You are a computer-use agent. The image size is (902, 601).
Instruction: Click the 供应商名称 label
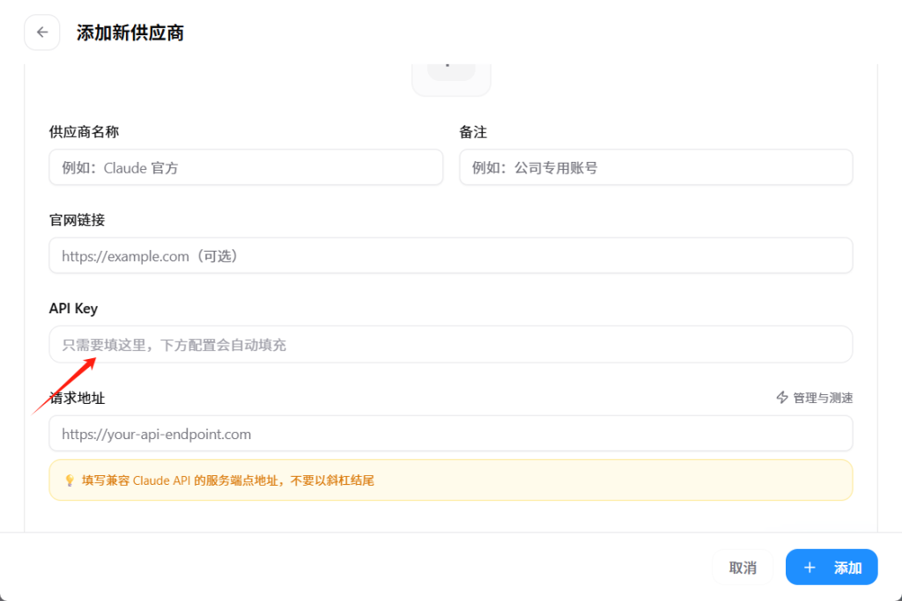point(84,132)
